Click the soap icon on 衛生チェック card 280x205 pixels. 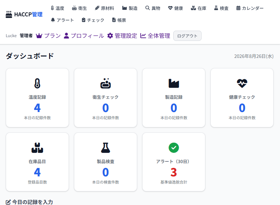pos(105,83)
